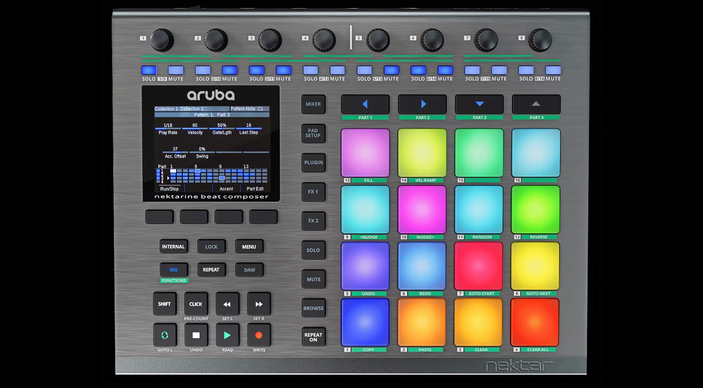Click the PART 1 left arrow button
Image resolution: width=703 pixels, height=388 pixels.
(365, 104)
